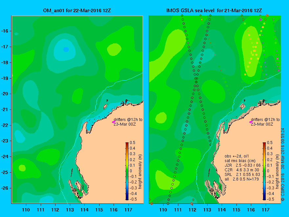This screenshot has width=289, height=217.
Task: Click longitude label 114 under right map
Action: (x=222, y=210)
